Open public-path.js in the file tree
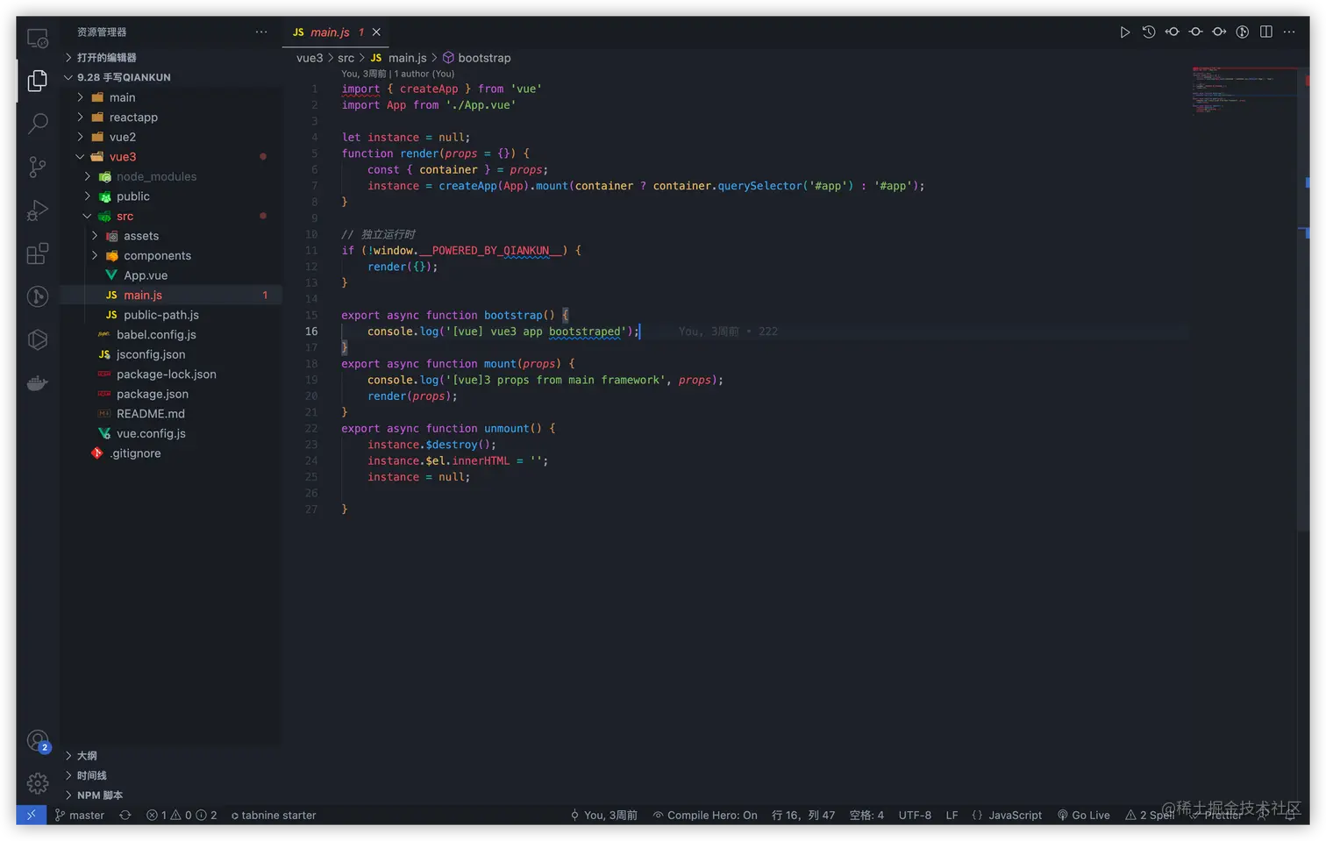The image size is (1326, 841). pyautogui.click(x=171, y=315)
